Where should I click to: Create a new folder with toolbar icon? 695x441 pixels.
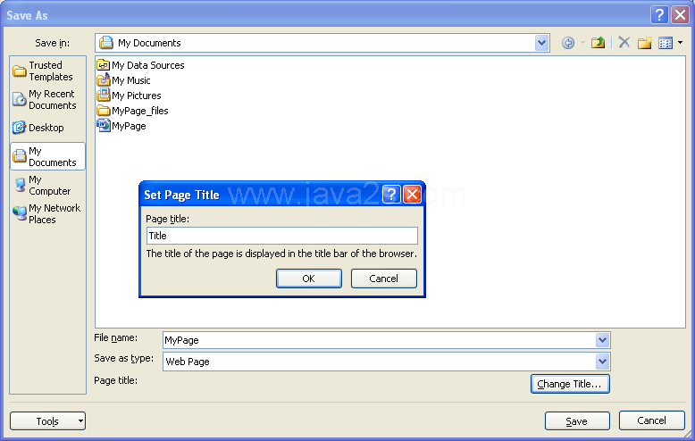pos(644,43)
